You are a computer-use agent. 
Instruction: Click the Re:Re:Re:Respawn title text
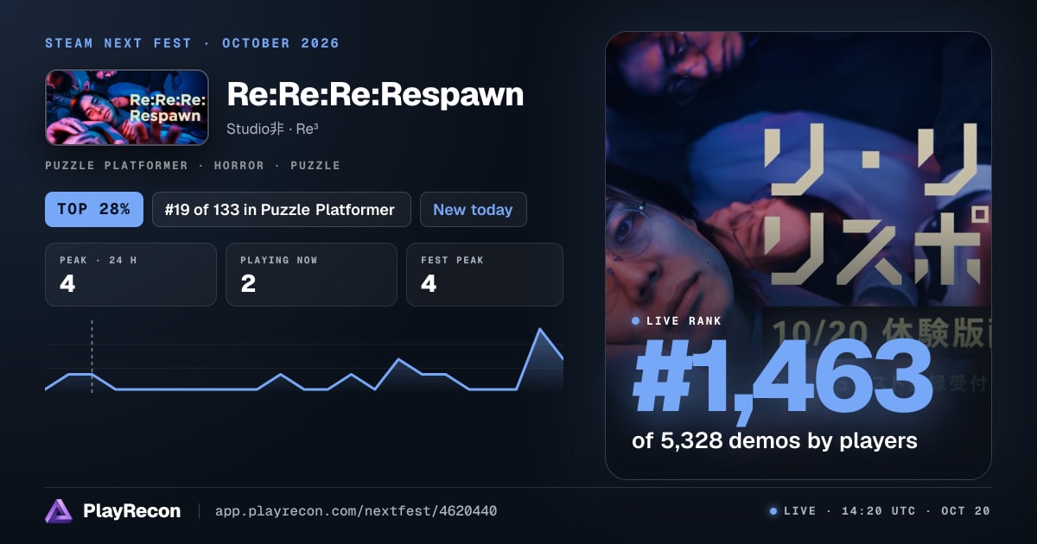point(375,94)
